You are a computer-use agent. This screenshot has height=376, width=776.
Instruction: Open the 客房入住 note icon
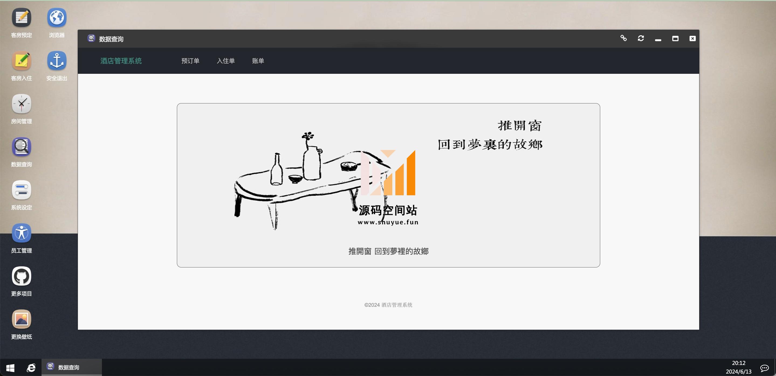(21, 61)
